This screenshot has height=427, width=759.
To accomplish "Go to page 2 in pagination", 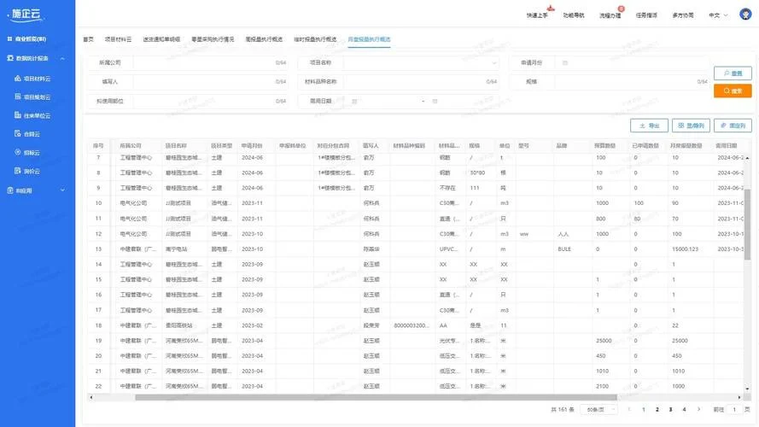I will pyautogui.click(x=657, y=410).
